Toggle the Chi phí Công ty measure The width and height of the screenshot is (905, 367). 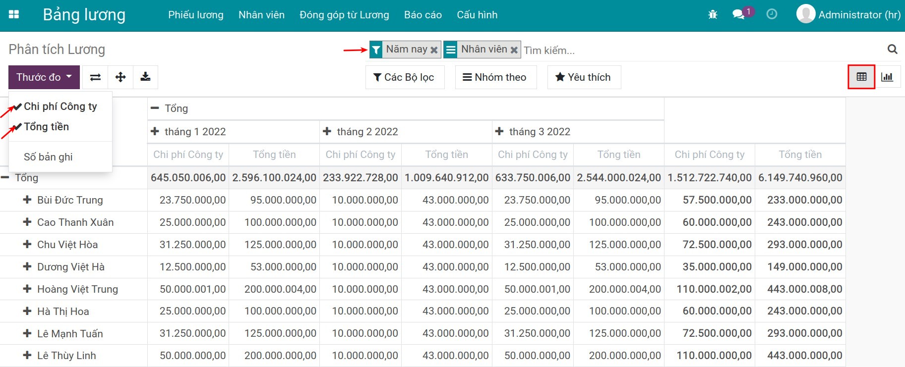tap(60, 106)
